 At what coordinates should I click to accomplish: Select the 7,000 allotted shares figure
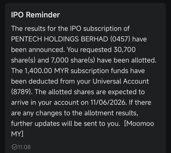click(60, 60)
